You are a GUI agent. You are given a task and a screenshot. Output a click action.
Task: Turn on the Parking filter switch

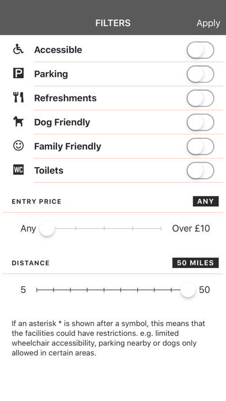200,74
